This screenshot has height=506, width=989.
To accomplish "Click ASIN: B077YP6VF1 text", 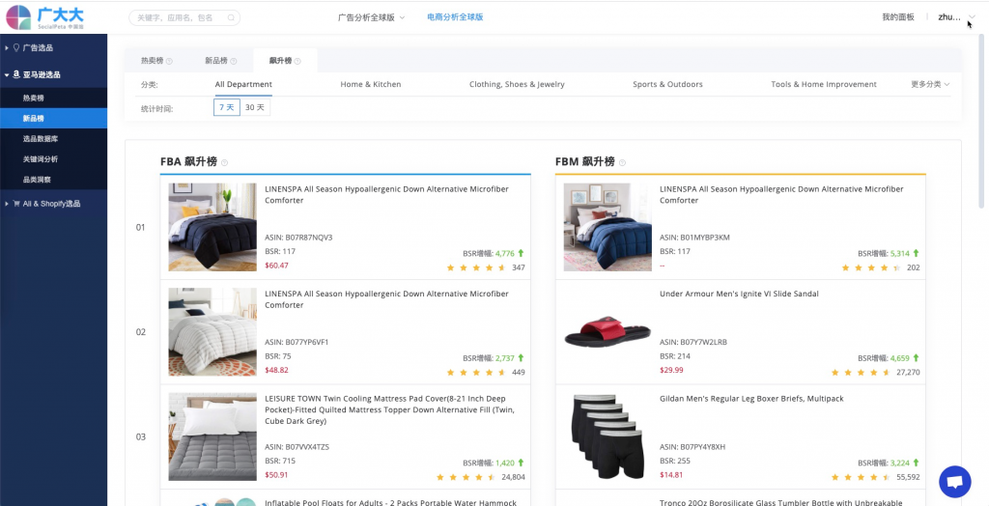I will 297,342.
